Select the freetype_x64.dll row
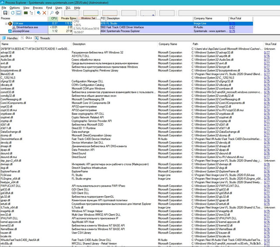 coord(140,182)
